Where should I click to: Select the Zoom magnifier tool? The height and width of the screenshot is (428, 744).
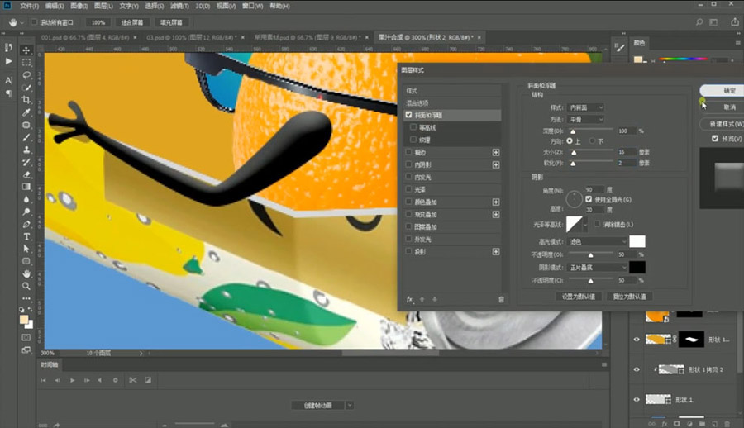(x=26, y=286)
